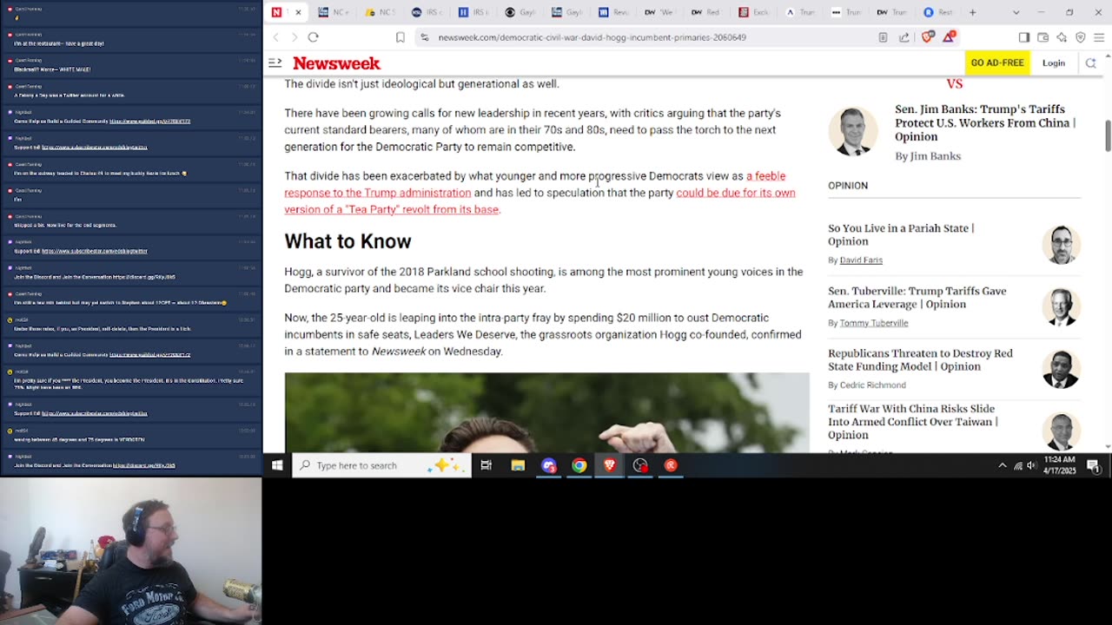Open author David Faris's page
The width and height of the screenshot is (1112, 625).
861,260
